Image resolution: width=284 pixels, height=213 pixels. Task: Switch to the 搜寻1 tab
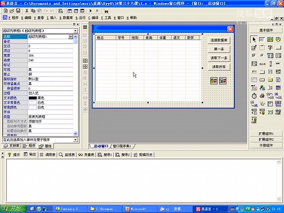(105, 155)
